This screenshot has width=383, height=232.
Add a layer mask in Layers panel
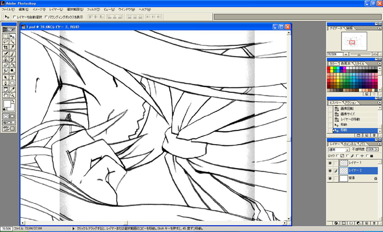tap(344, 223)
